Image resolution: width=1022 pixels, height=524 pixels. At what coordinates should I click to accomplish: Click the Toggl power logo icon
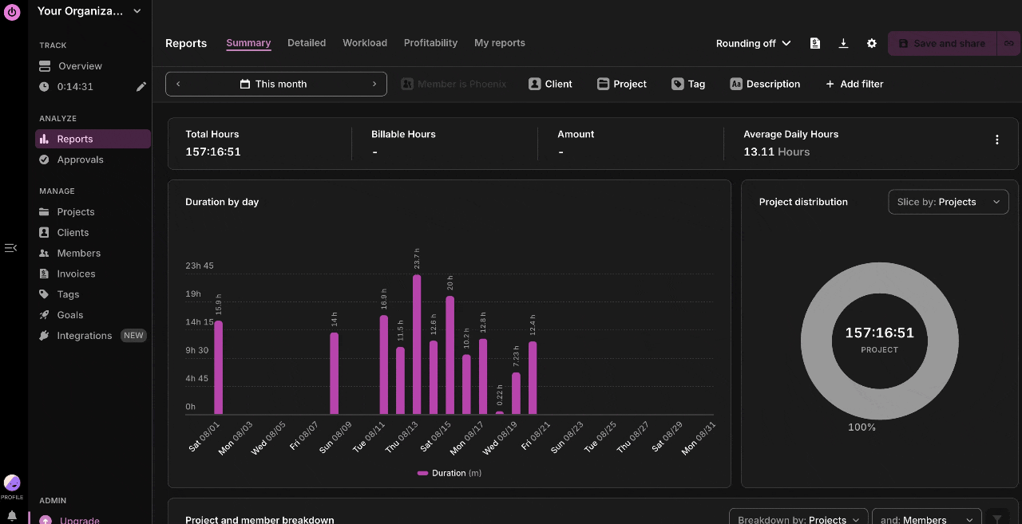(12, 12)
